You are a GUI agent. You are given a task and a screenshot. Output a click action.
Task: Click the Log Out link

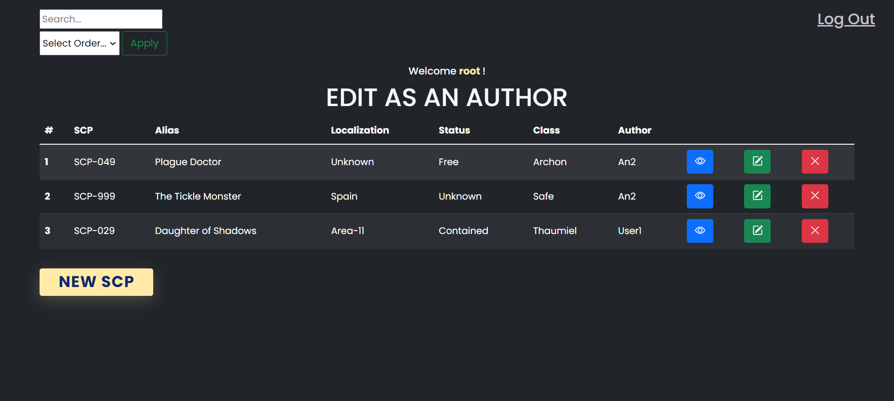point(846,19)
